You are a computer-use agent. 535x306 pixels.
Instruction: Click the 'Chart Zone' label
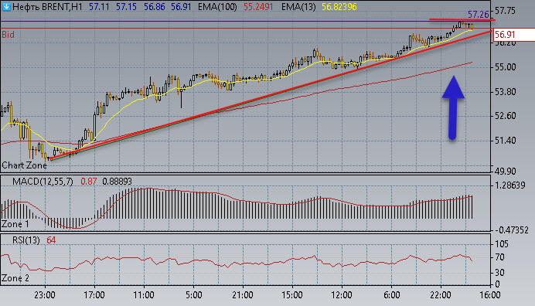click(x=24, y=165)
